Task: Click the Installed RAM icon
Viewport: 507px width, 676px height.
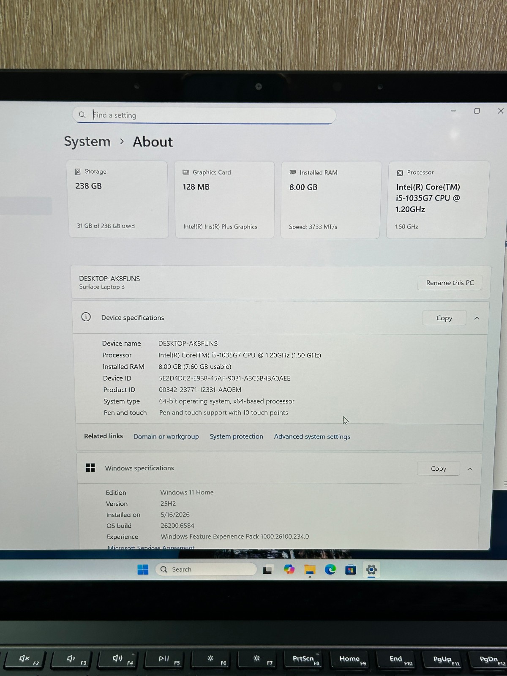Action: (x=292, y=172)
